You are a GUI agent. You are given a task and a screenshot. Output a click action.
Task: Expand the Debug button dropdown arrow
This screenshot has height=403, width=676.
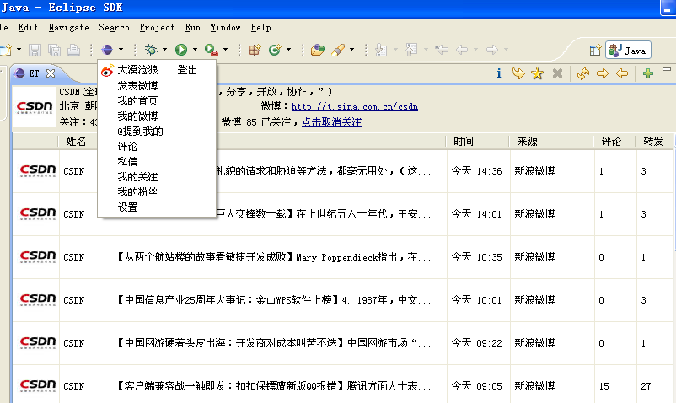click(164, 50)
